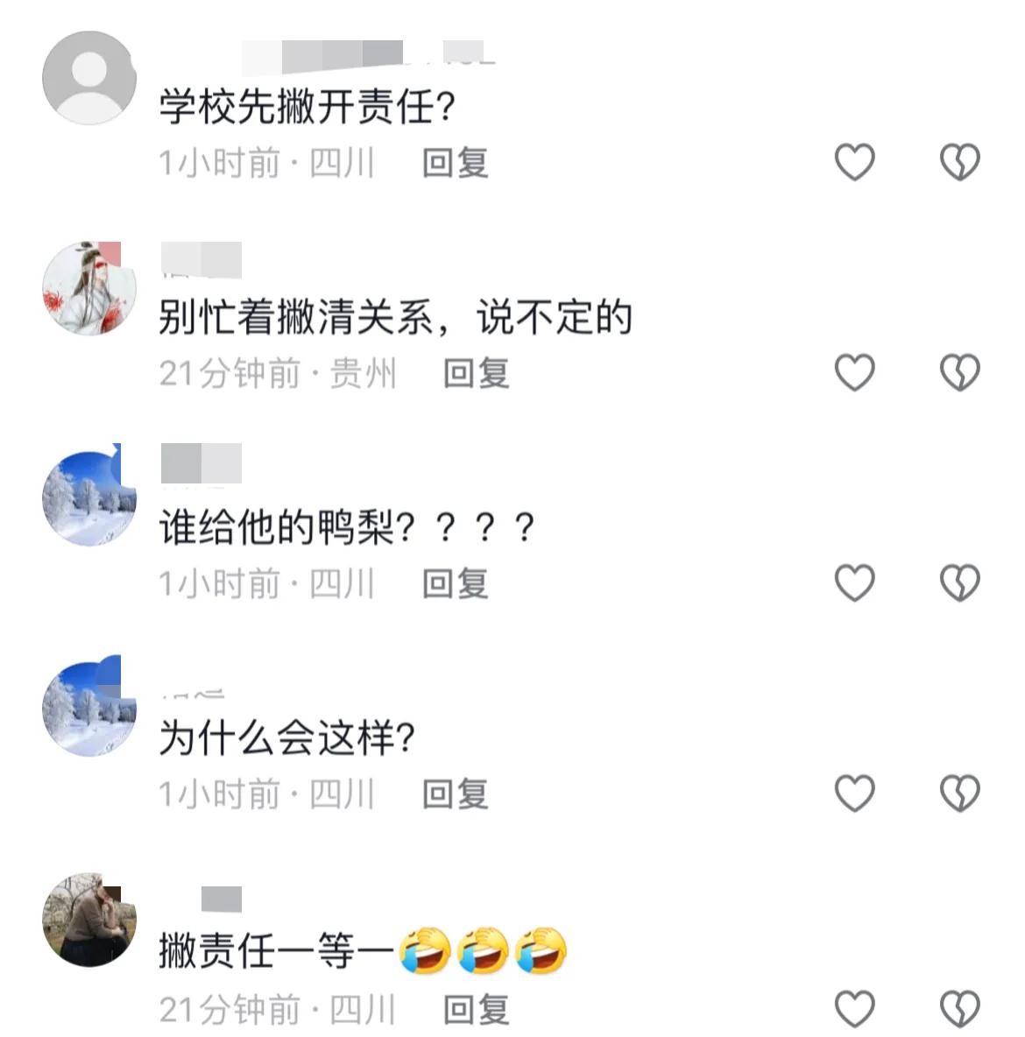The image size is (1025, 1037).
Task: Dislike the comment "为什么会这样?"
Action: [x=959, y=793]
